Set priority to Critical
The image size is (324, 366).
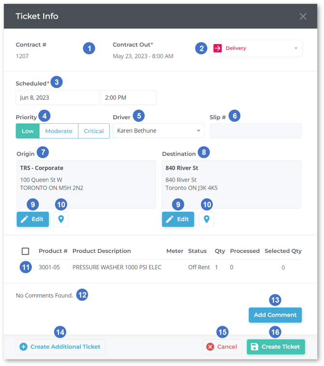pyautogui.click(x=94, y=131)
